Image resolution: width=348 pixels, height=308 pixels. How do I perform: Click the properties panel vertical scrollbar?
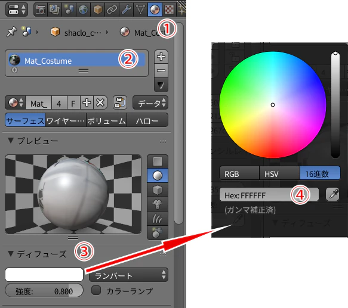click(x=178, y=123)
